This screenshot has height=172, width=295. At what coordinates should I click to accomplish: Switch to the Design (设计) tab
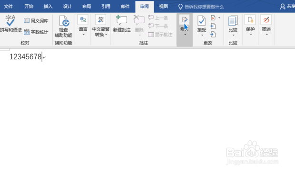pos(67,7)
